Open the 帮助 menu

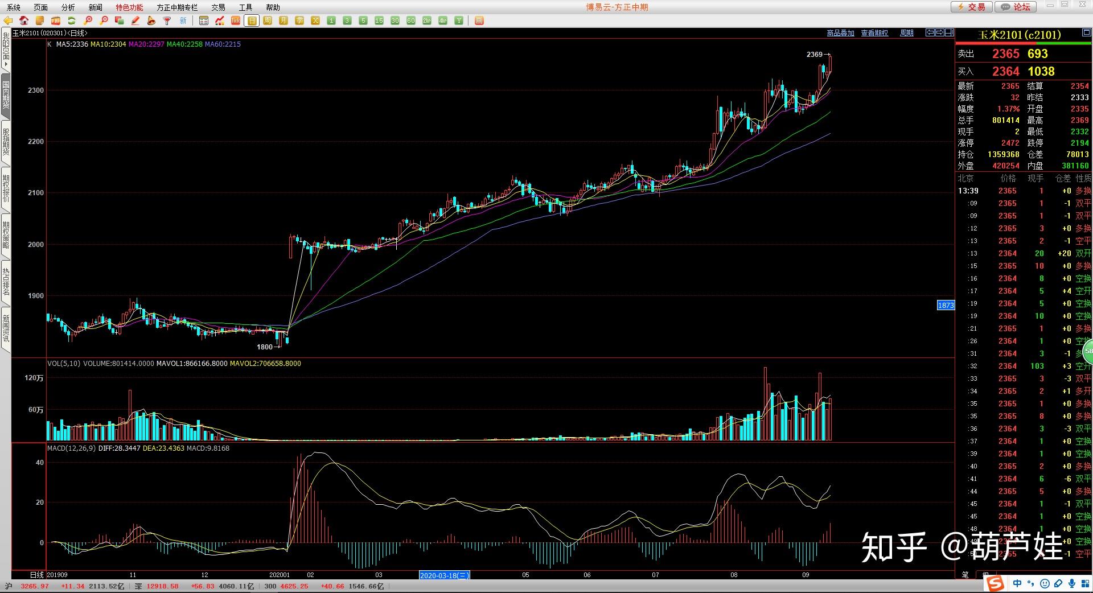coord(273,7)
